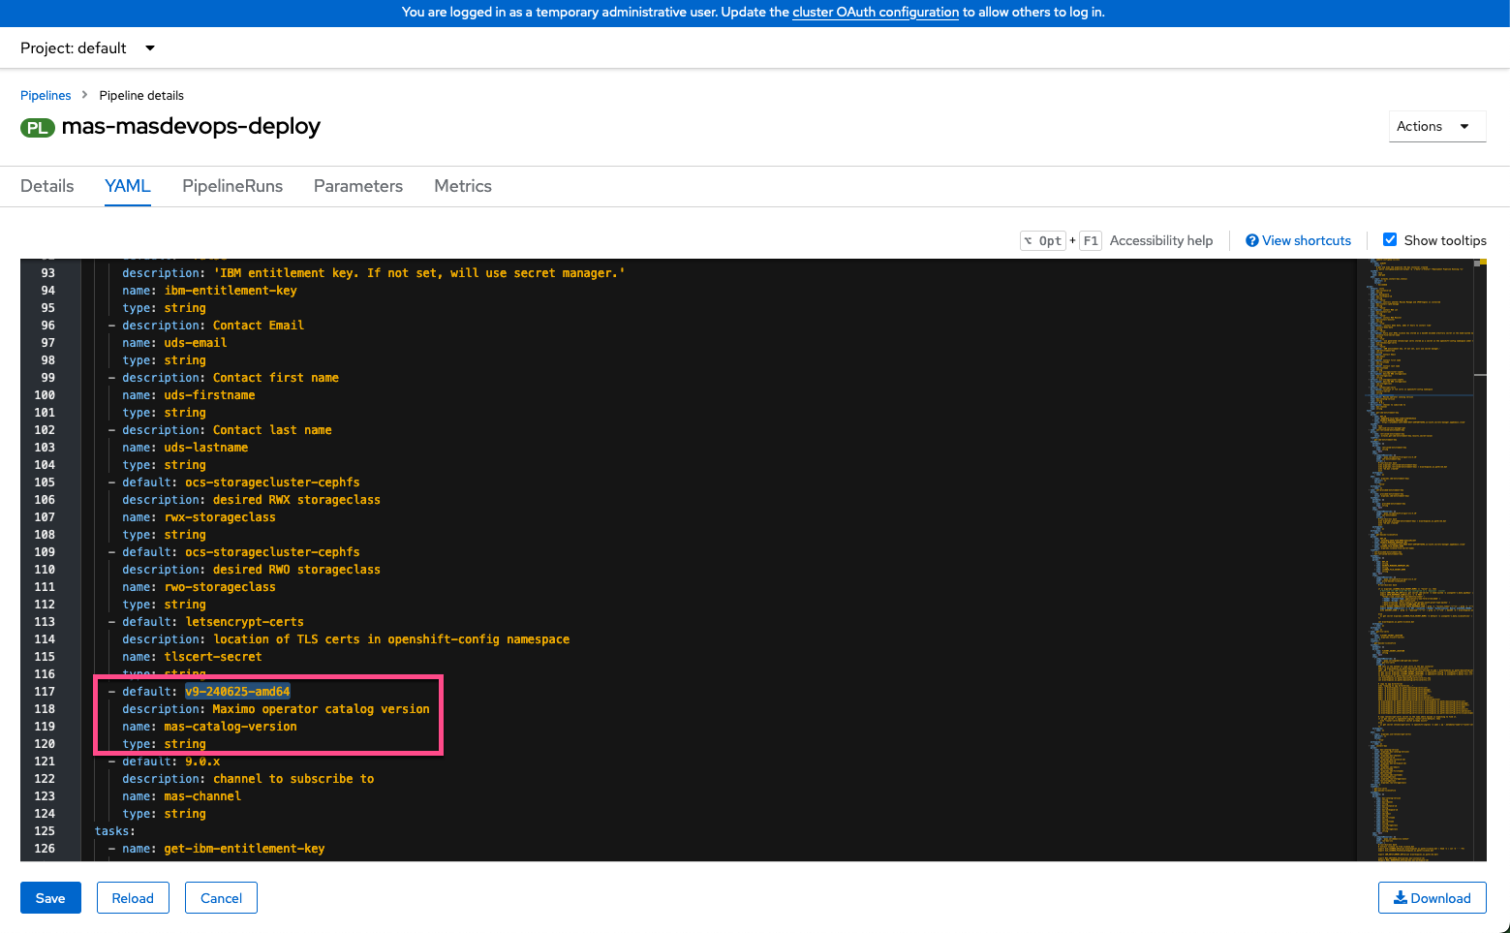Viewport: 1510px width, 933px height.
Task: Click line number 93 in the gutter
Action: (47, 273)
